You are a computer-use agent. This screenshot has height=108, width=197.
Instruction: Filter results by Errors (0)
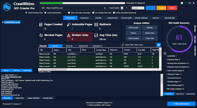pos(69,46)
